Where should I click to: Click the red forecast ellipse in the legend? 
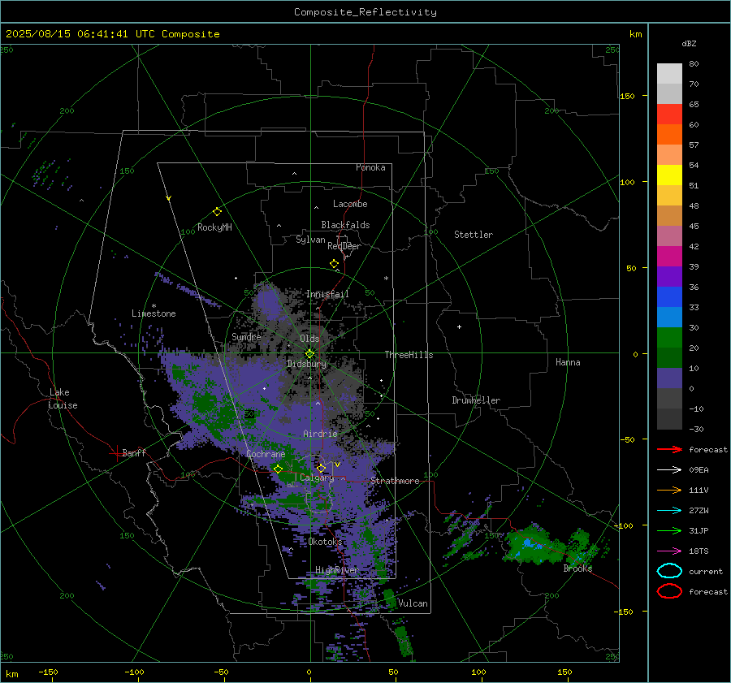[x=669, y=591]
